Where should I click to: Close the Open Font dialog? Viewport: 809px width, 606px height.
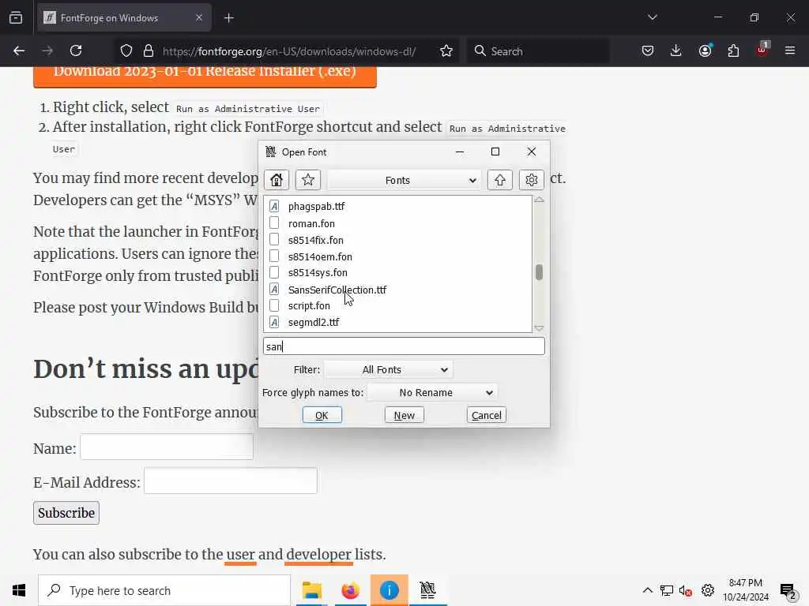coord(532,151)
